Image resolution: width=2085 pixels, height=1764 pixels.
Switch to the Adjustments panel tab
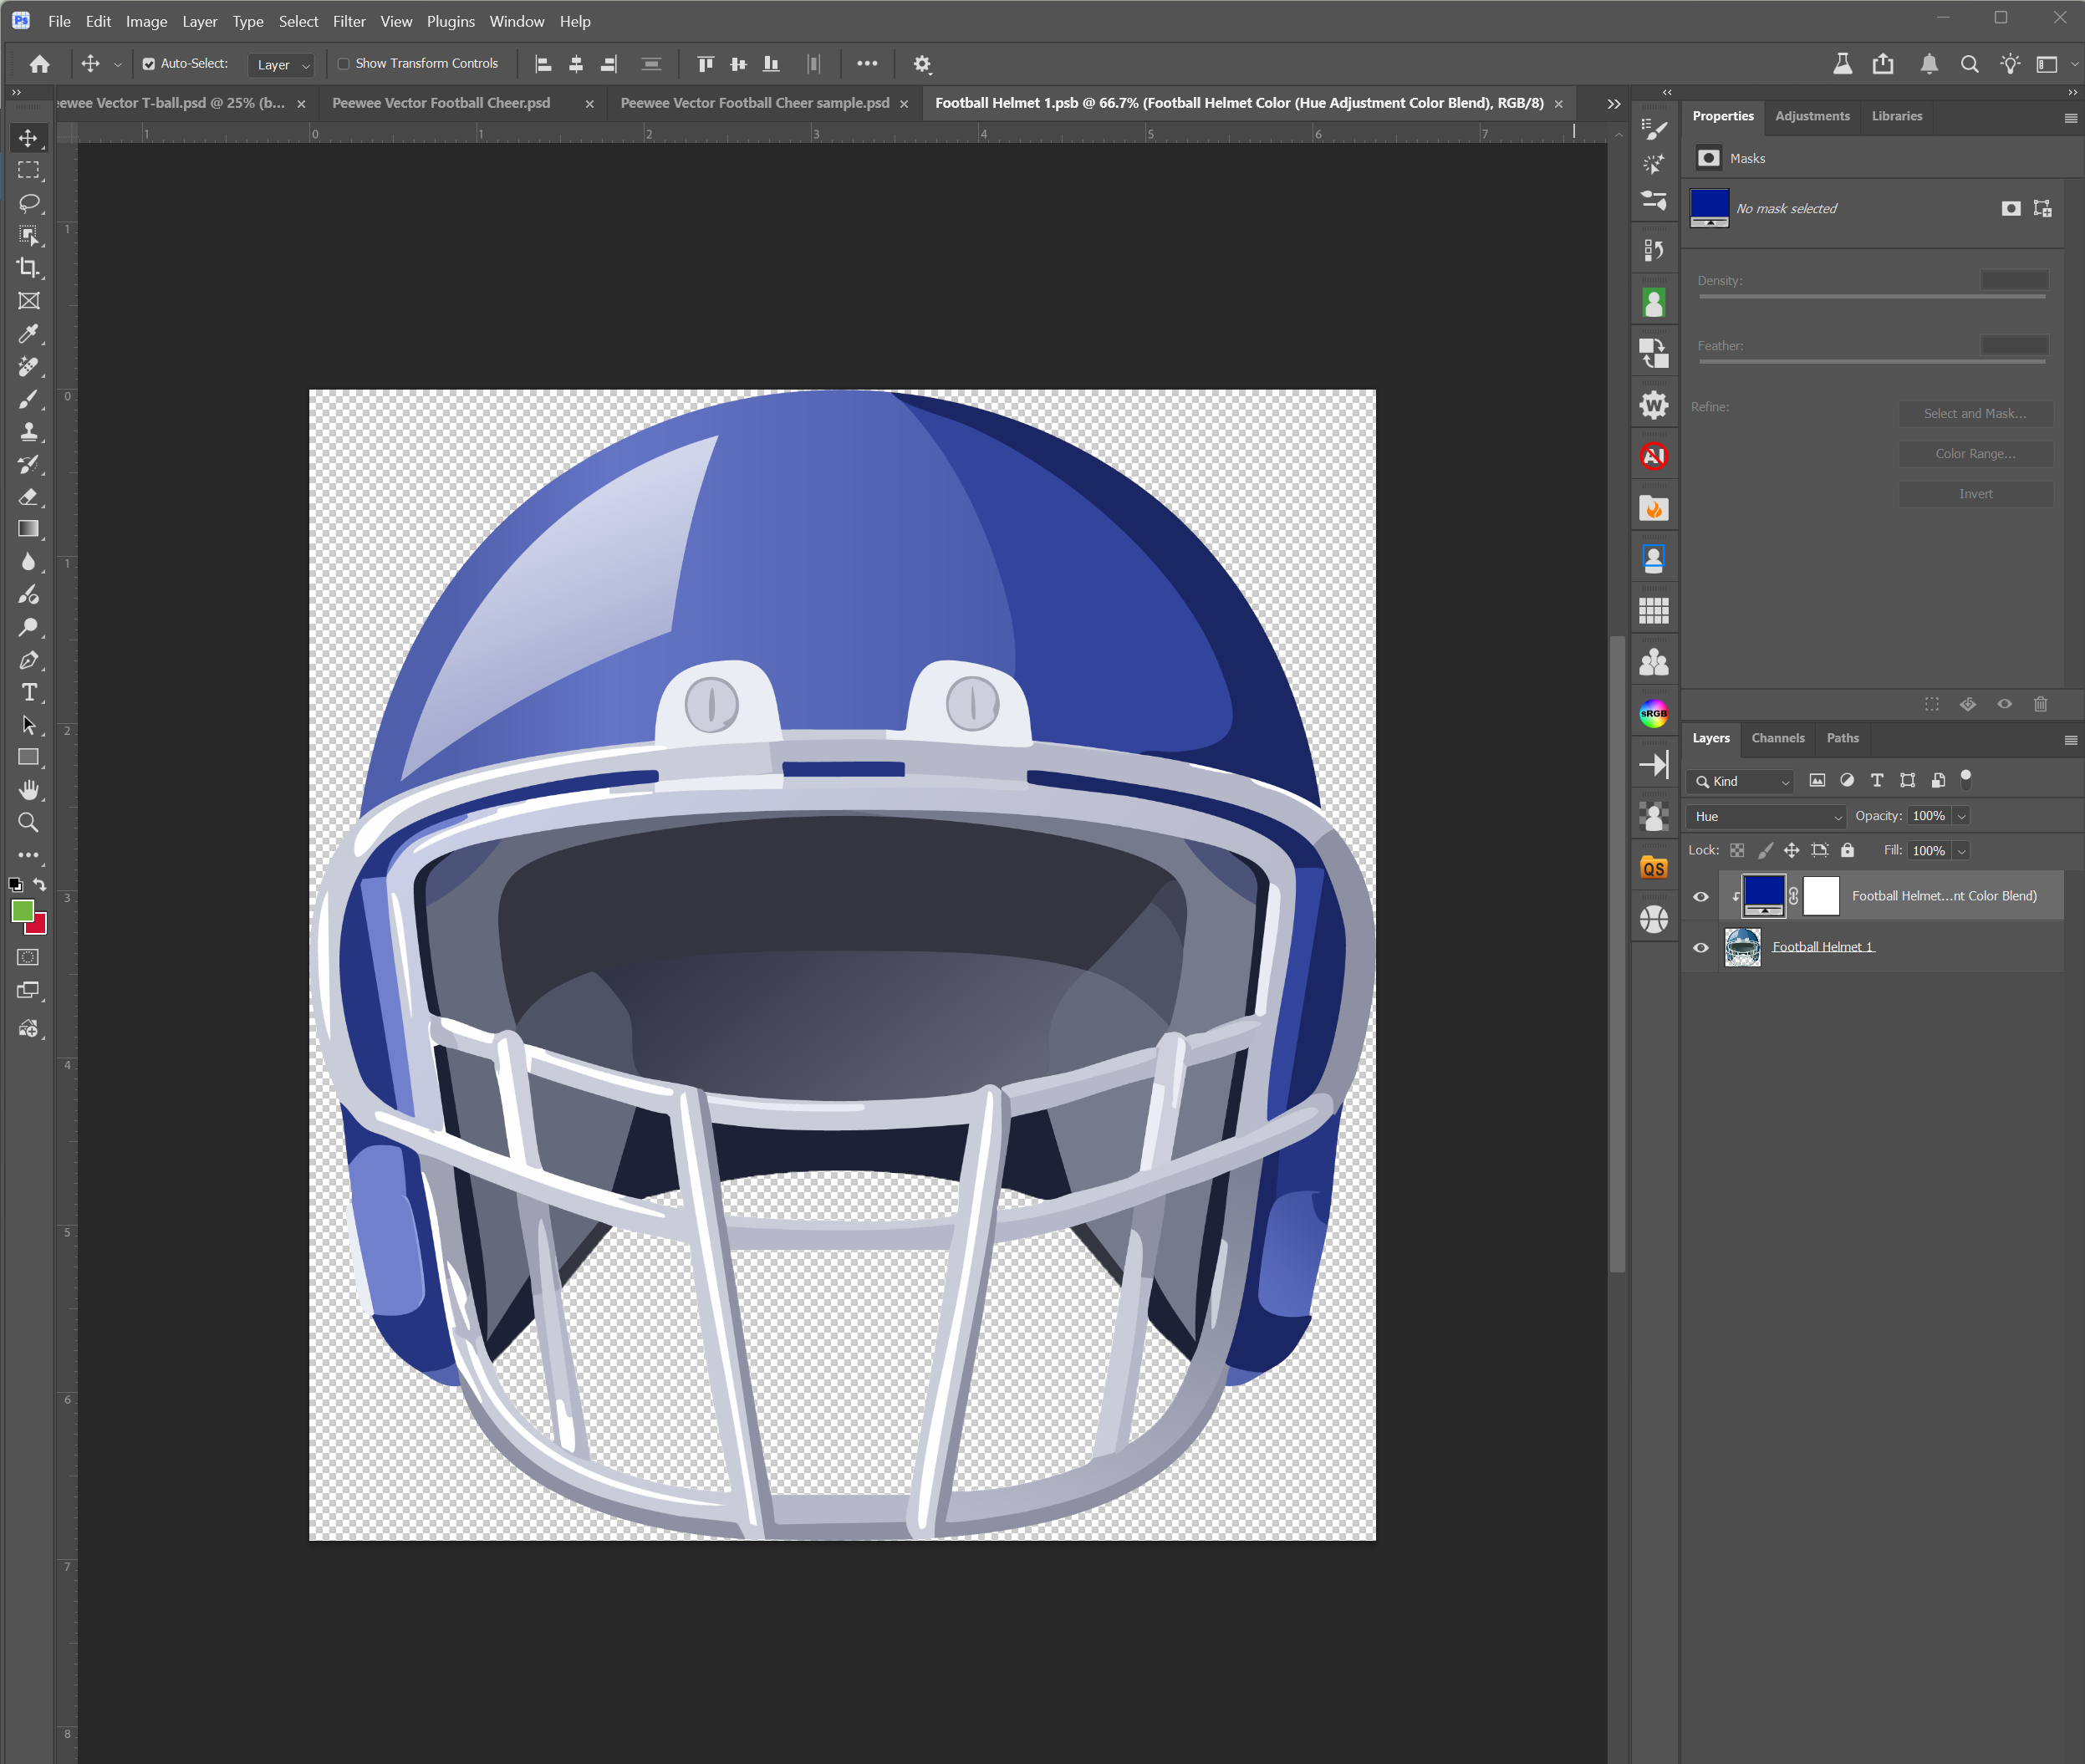click(x=1811, y=116)
